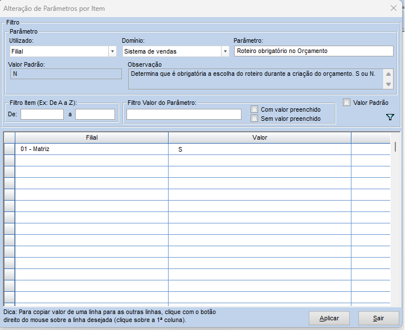Close the Alteração de Parâmetros window
The width and height of the screenshot is (405, 330).
click(x=393, y=9)
